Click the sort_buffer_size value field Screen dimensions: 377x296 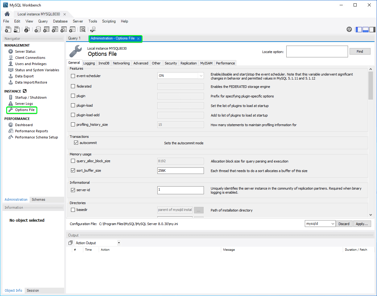point(180,171)
